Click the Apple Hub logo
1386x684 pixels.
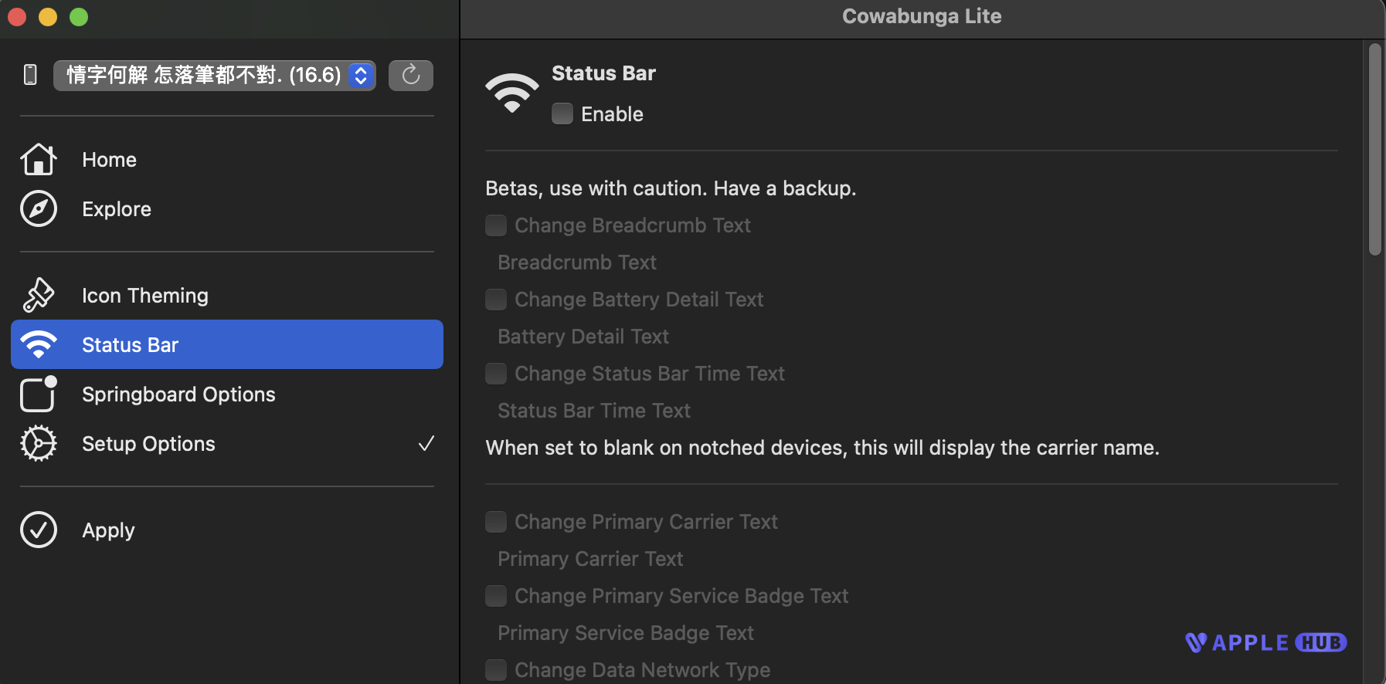pos(1265,642)
